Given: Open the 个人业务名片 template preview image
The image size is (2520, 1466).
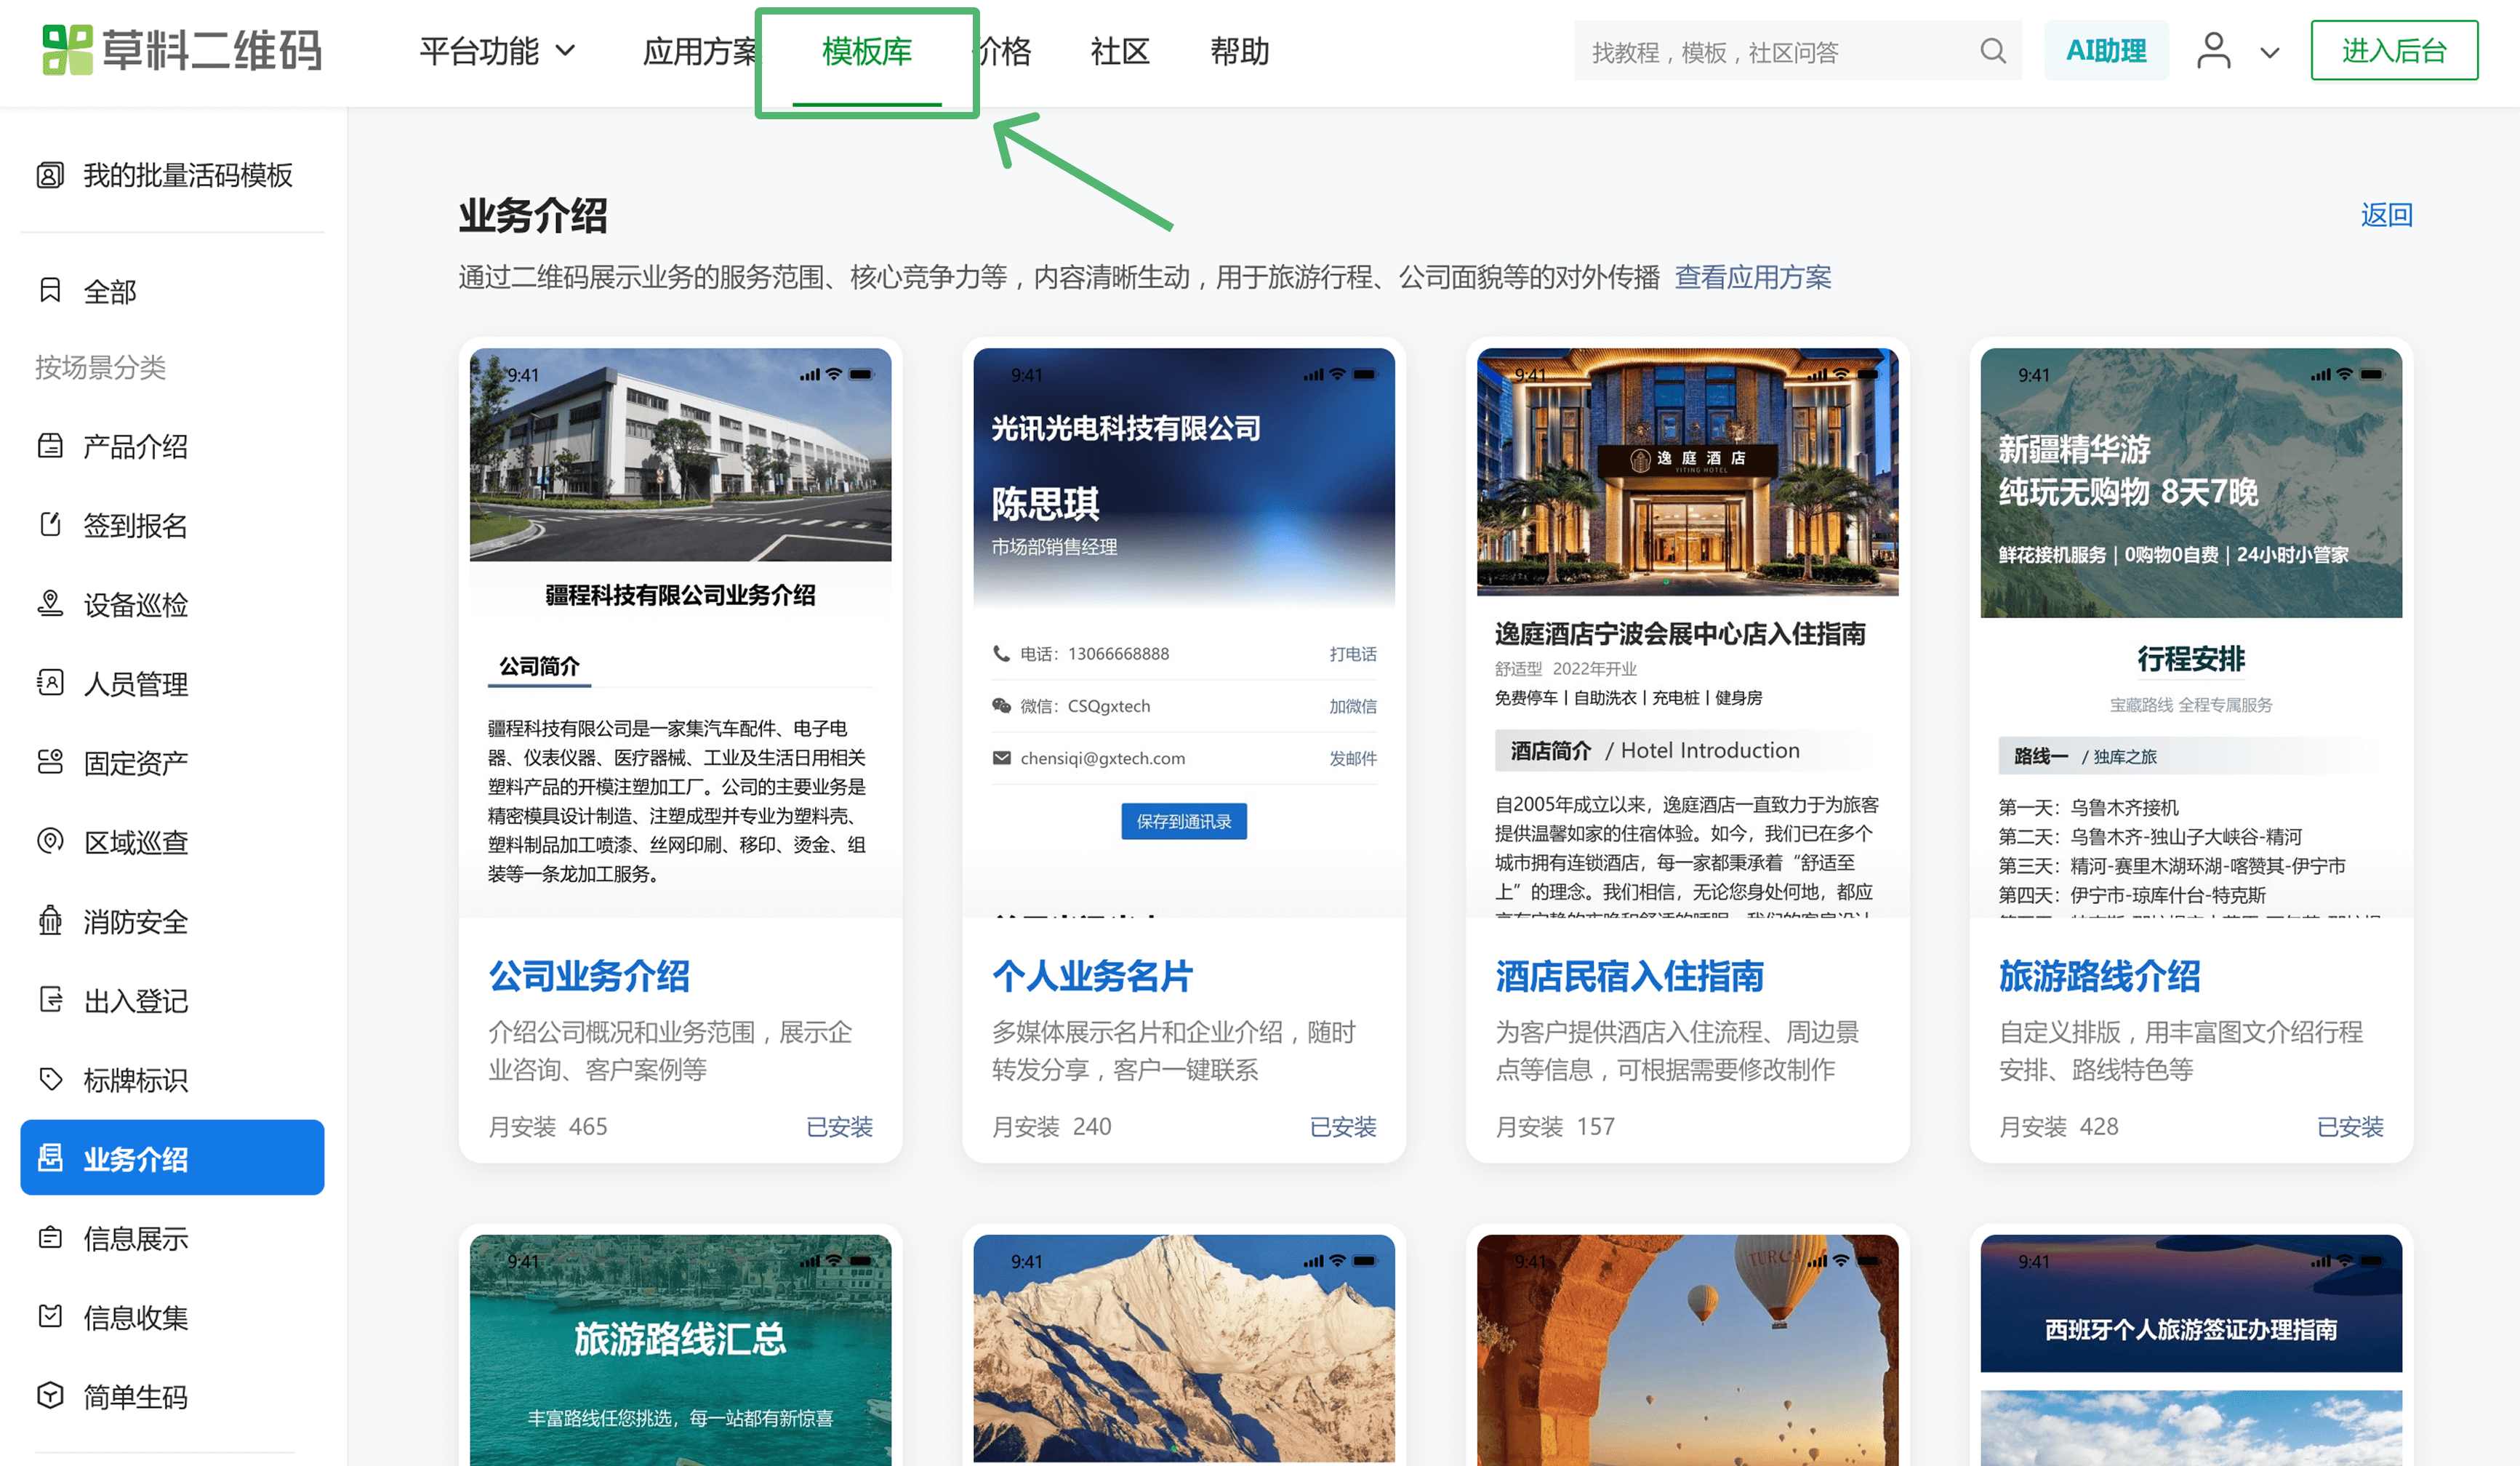Looking at the screenshot, I should click(1184, 632).
